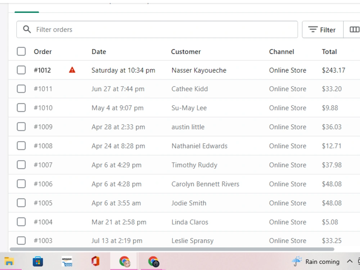
Task: Select checkbox for order #1009
Action: point(21,127)
